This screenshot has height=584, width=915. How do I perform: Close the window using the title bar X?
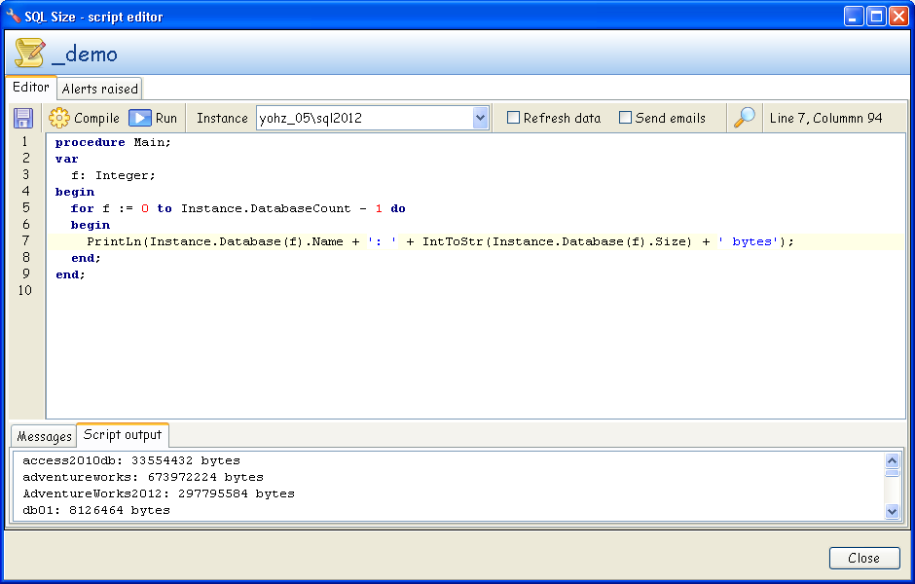pyautogui.click(x=898, y=17)
